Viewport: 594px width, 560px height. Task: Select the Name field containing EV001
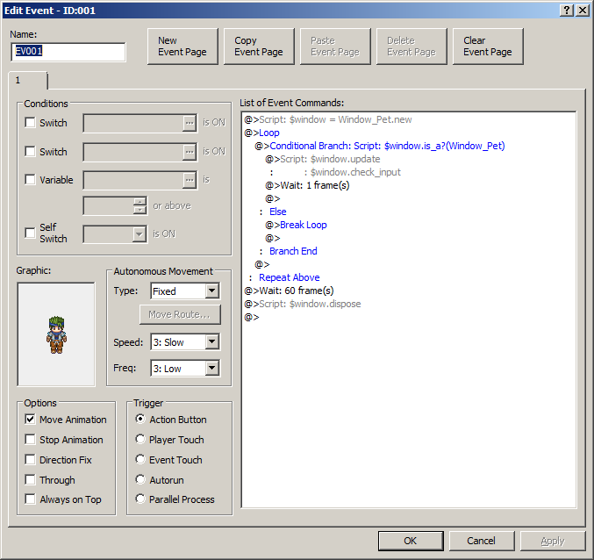coord(68,52)
